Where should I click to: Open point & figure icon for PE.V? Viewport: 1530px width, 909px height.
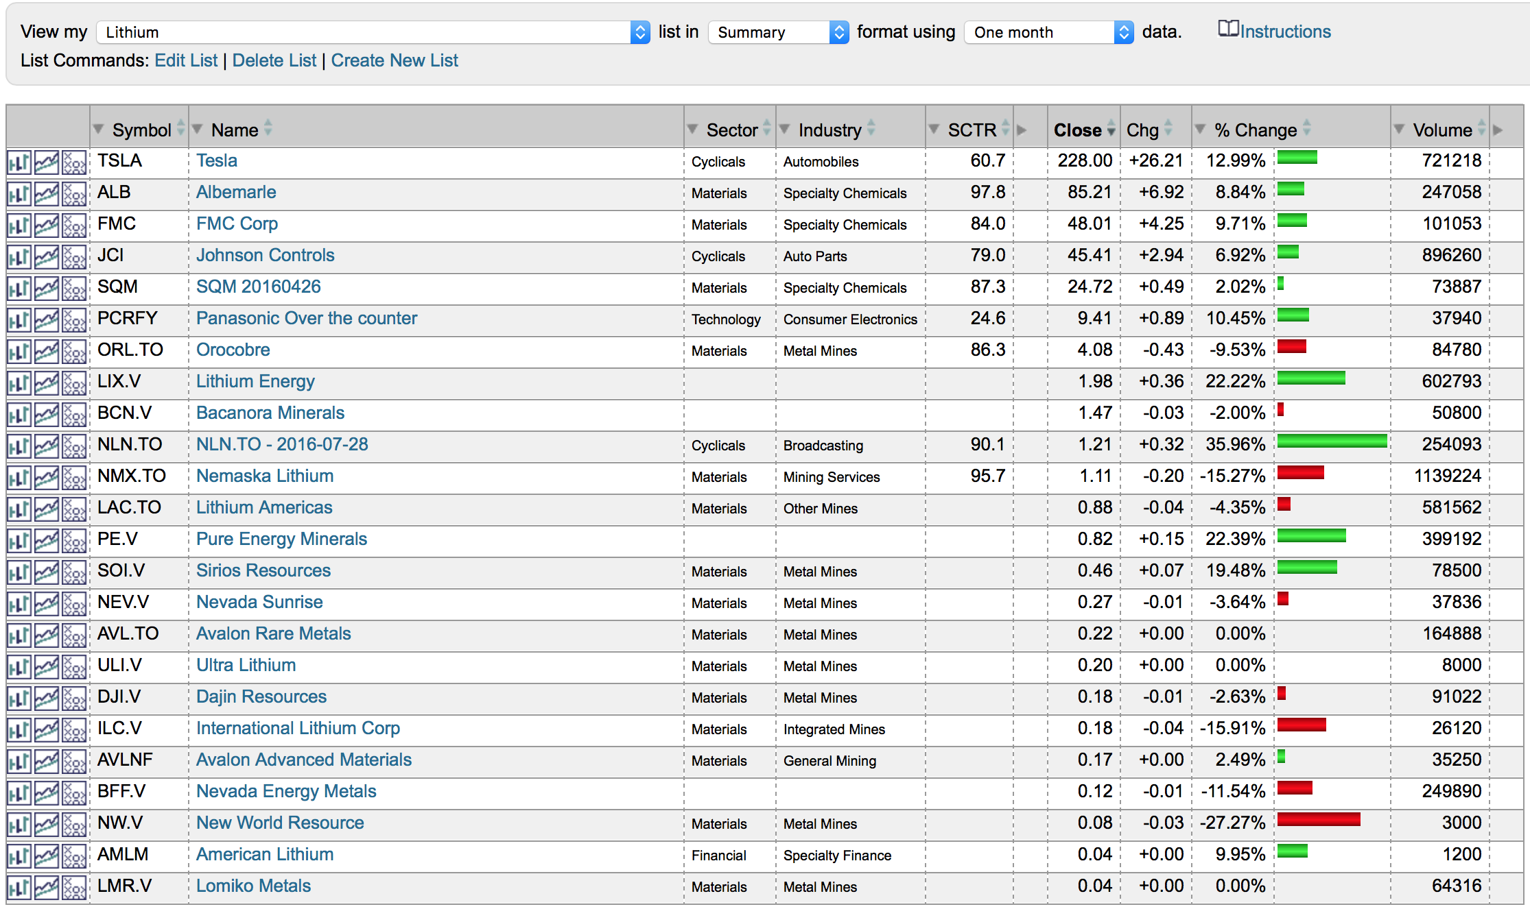(x=74, y=542)
